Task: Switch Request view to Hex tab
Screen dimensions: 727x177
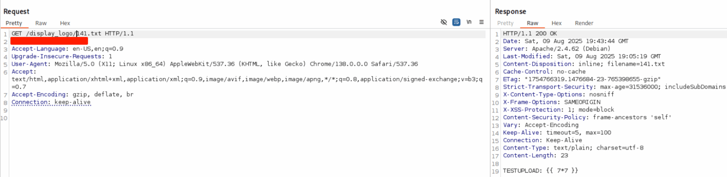Action: [x=65, y=23]
